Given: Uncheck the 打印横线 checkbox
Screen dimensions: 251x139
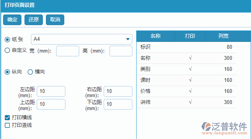Looking at the screenshot, I should pos(7,118).
